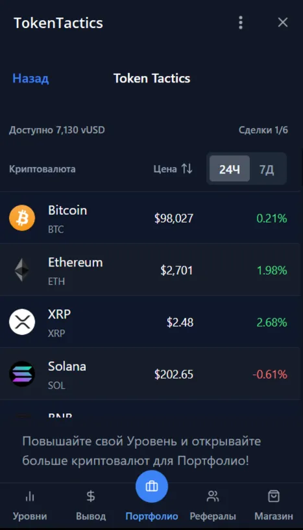Tap the blue briefcase Portfolio icon
Screen dimensions: 303x530
[x=152, y=486]
